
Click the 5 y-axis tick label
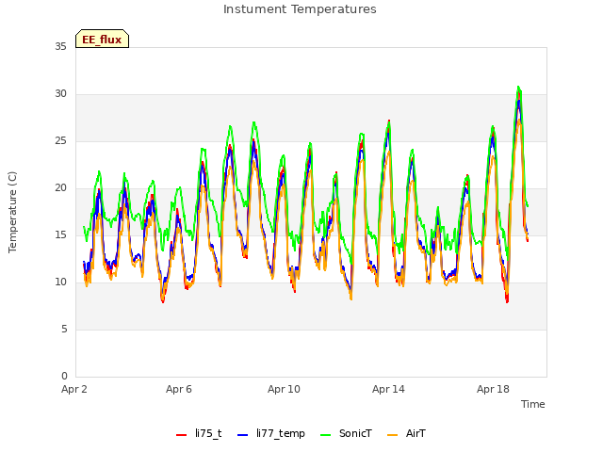[64, 329]
